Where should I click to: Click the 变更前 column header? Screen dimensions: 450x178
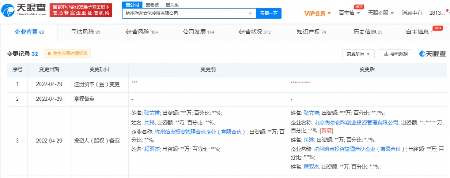point(208,69)
